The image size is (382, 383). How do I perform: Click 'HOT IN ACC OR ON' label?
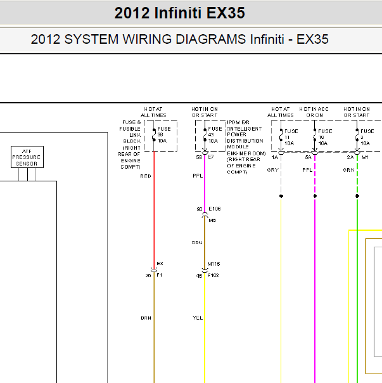(314, 112)
